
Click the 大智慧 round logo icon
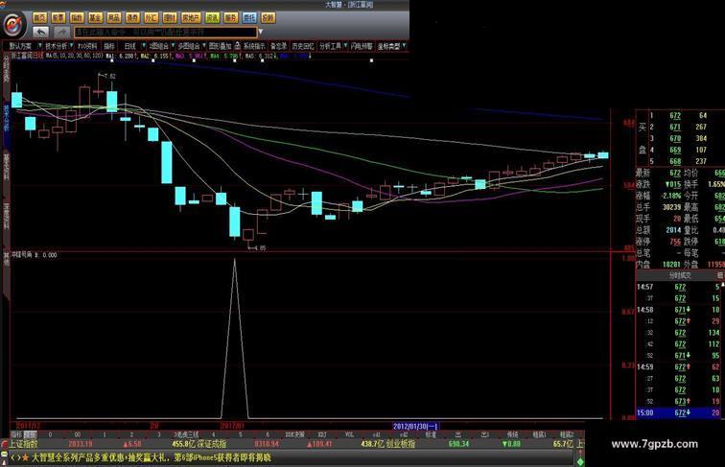[13, 24]
